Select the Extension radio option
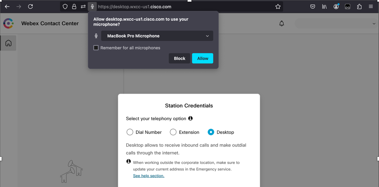Viewport: 379px width, 187px height. (173, 132)
